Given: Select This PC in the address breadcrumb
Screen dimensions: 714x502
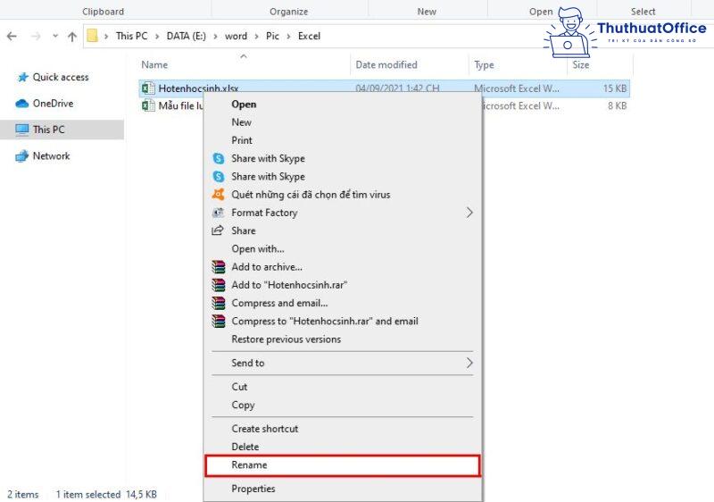Looking at the screenshot, I should [131, 36].
